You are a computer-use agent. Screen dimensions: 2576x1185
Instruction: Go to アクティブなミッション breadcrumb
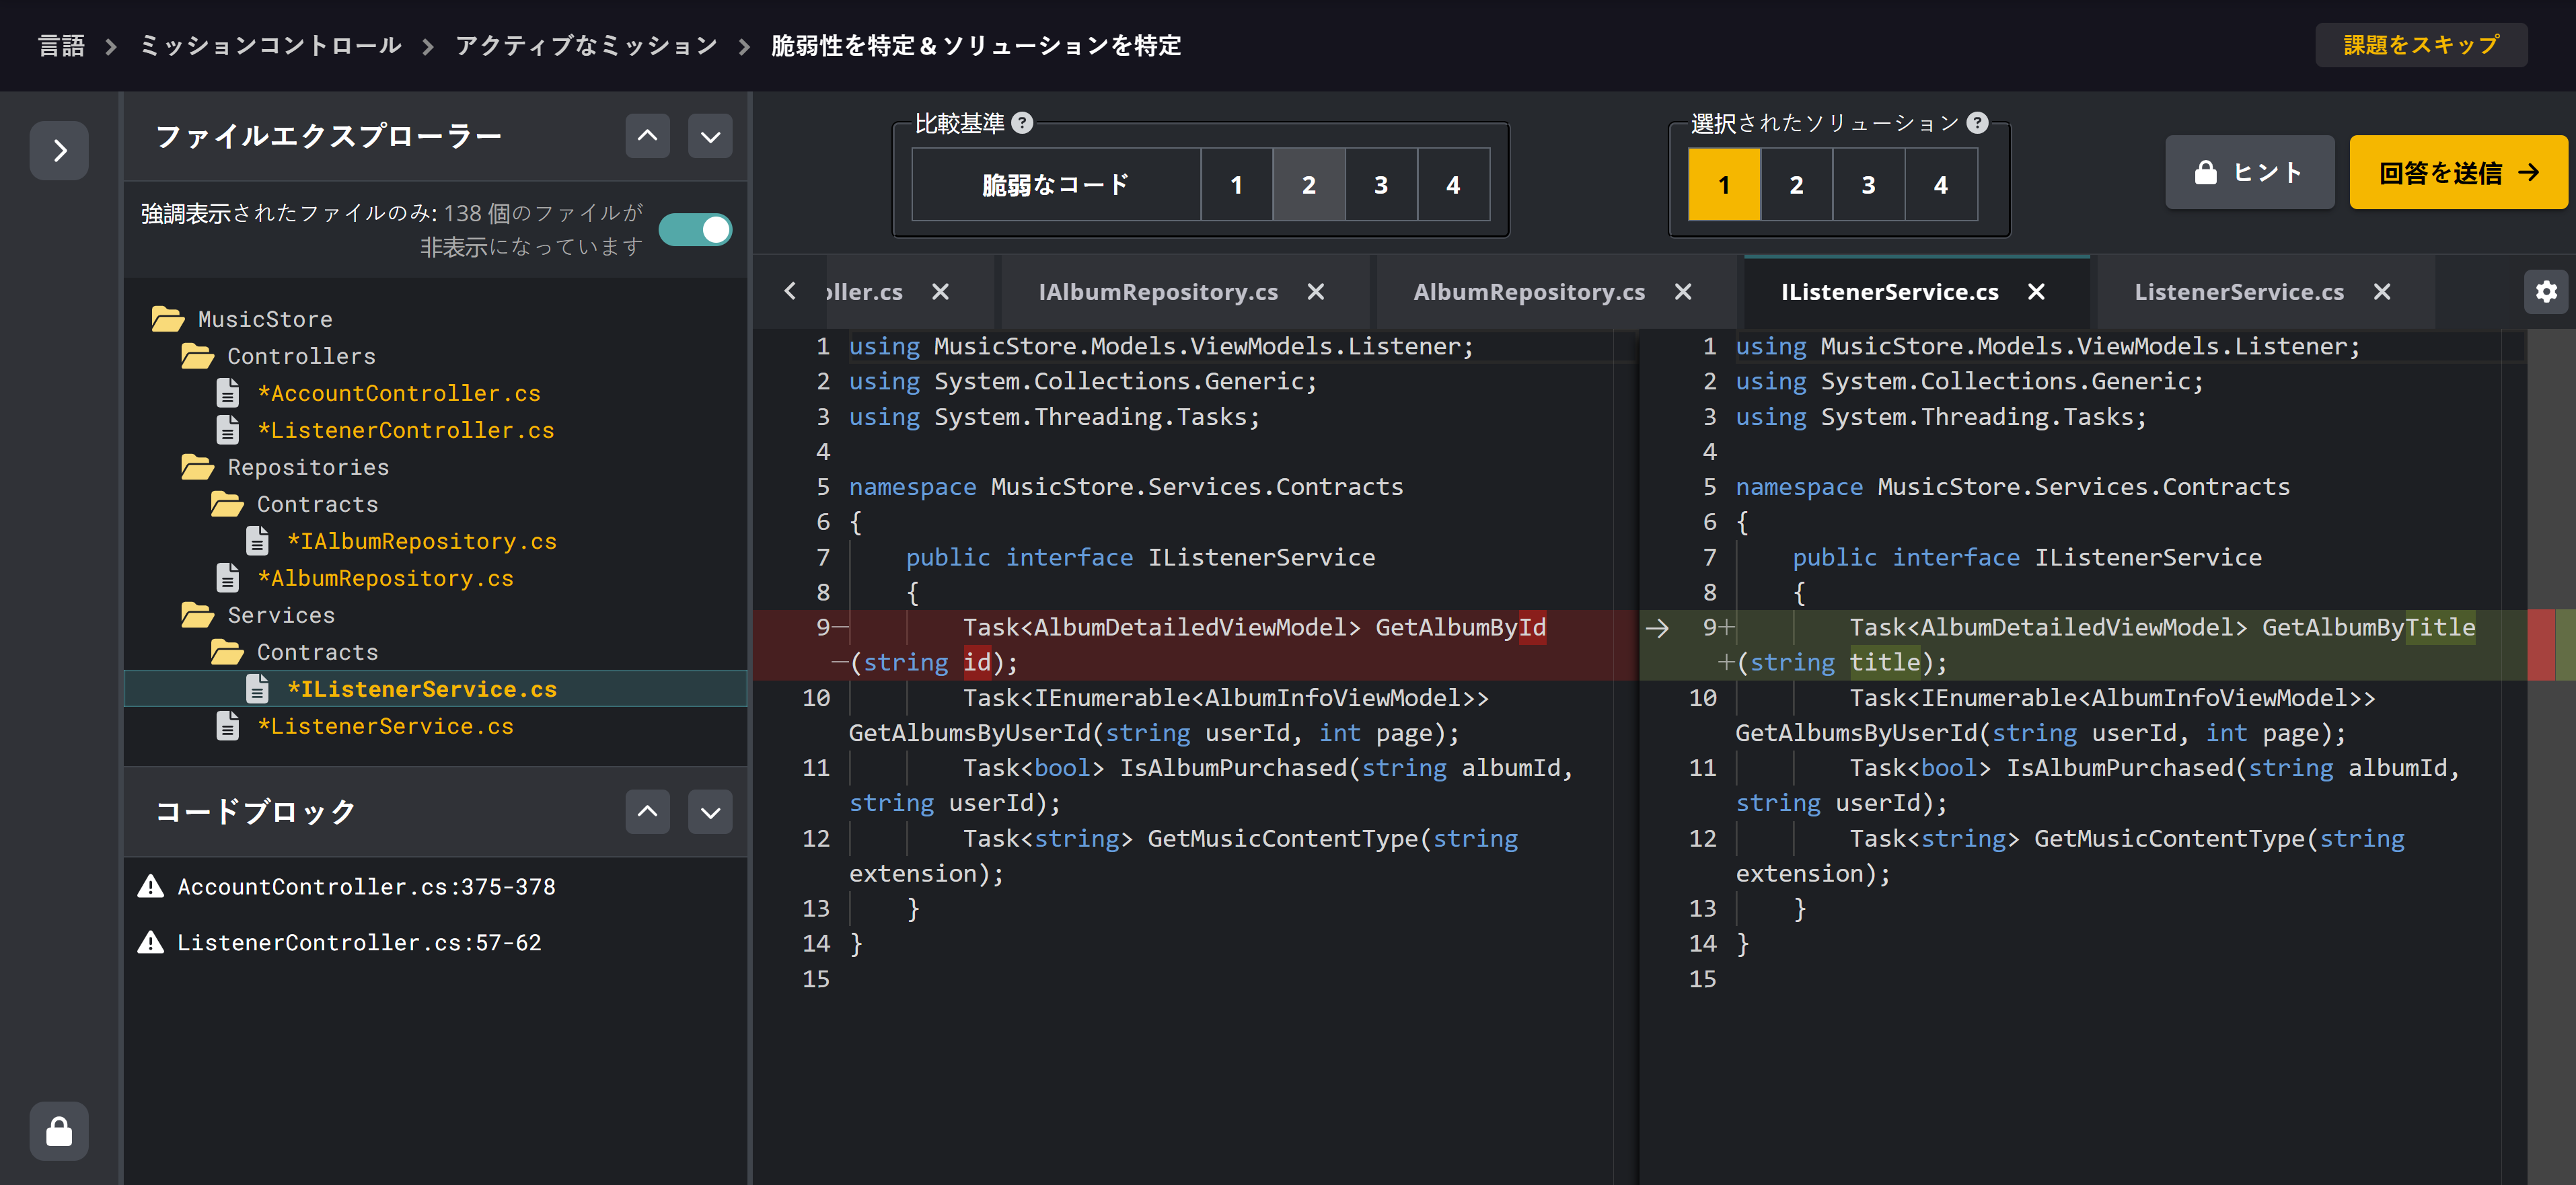pos(586,46)
